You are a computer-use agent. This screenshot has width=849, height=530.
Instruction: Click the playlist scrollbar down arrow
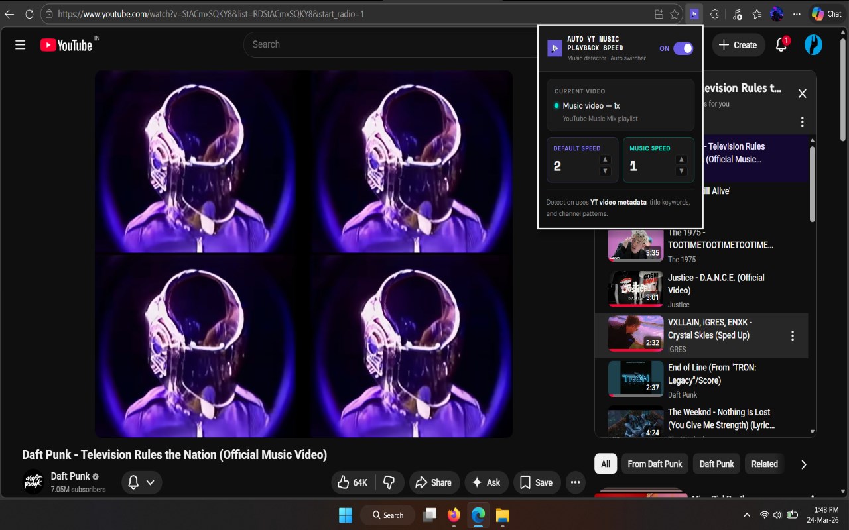[x=813, y=432]
